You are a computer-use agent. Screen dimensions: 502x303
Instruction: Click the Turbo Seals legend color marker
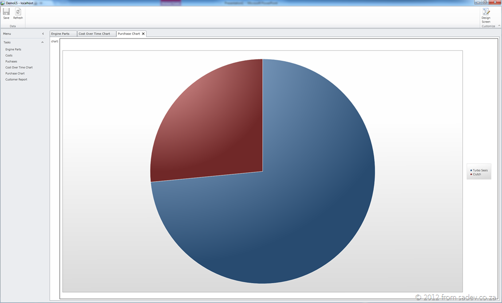click(x=471, y=170)
